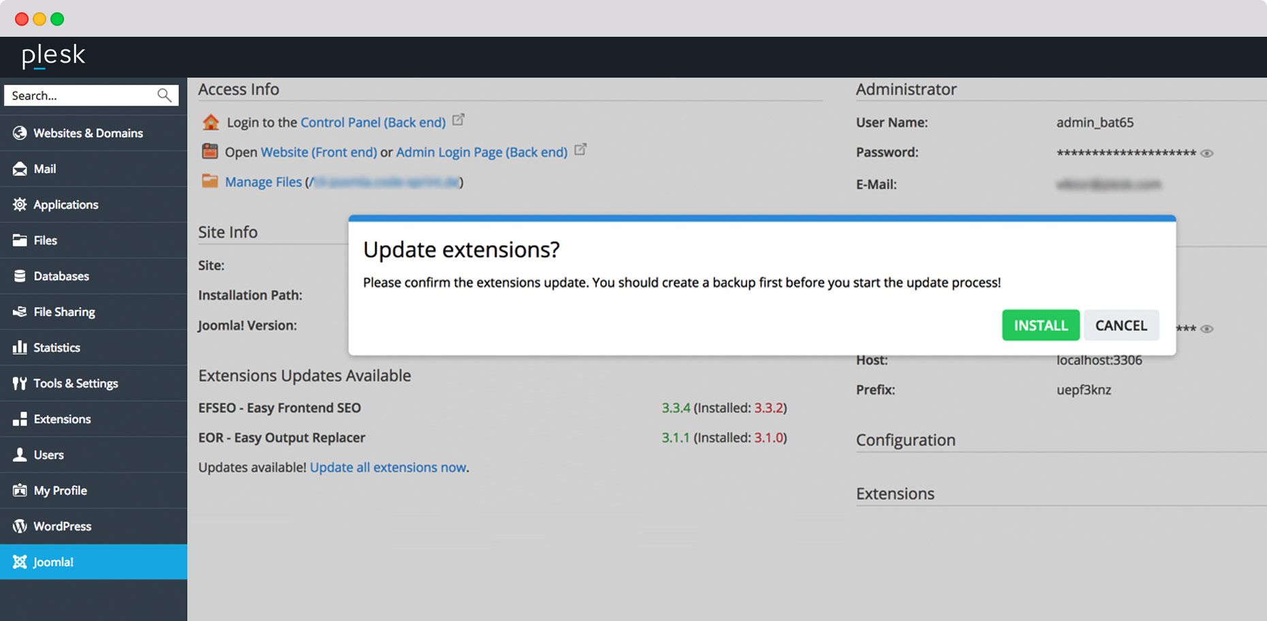The image size is (1267, 621).
Task: Click EFSEO - Easy Frontend SEO row
Action: [x=279, y=408]
